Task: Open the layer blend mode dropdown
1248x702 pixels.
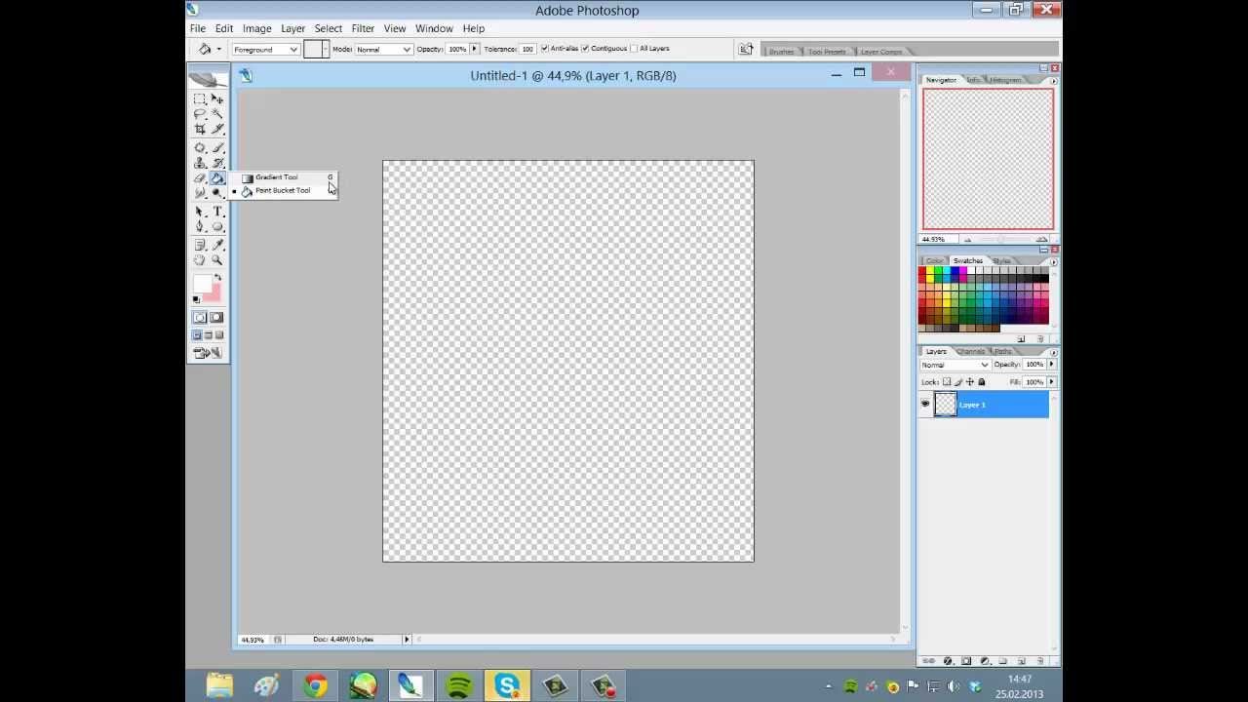Action: pos(955,365)
